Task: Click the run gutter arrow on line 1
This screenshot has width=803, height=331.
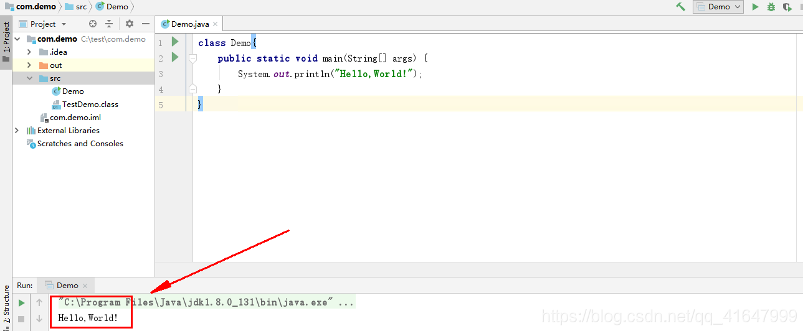Action: pyautogui.click(x=175, y=42)
